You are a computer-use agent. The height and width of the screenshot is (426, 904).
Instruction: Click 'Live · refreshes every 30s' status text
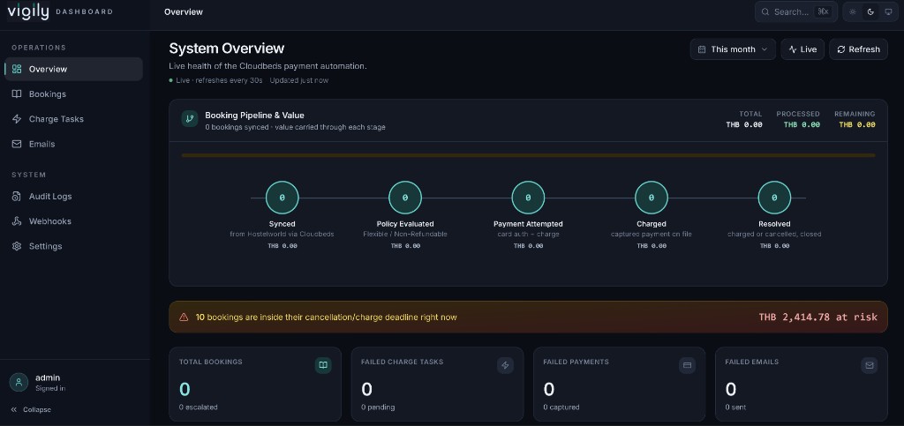pyautogui.click(x=220, y=80)
